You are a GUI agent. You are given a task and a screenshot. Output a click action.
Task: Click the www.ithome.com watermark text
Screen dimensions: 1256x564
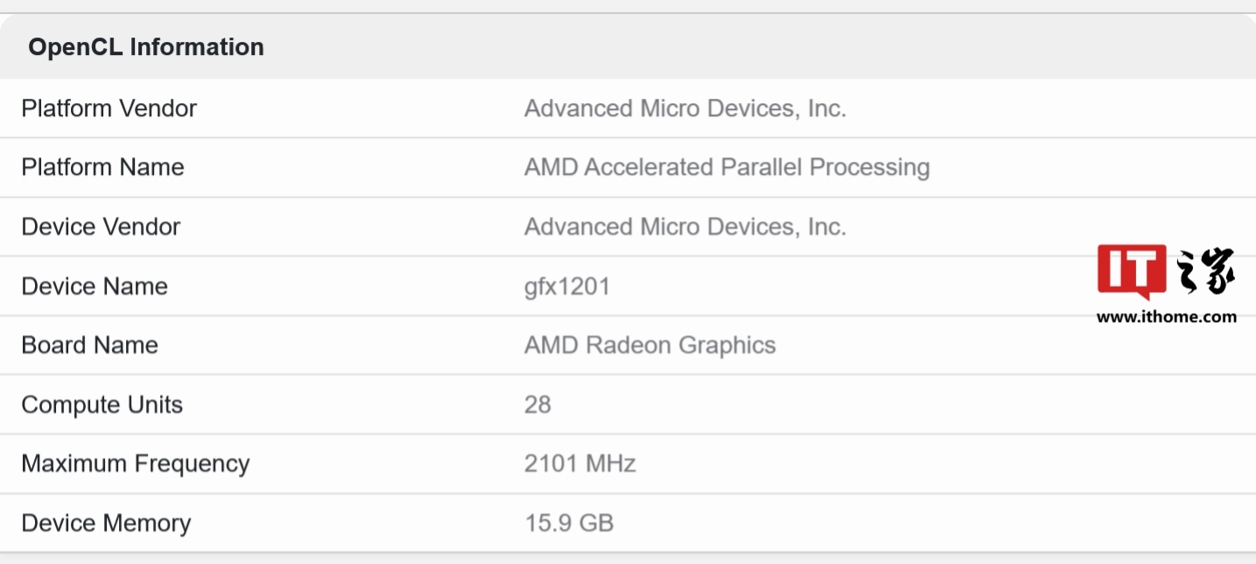(x=1166, y=317)
